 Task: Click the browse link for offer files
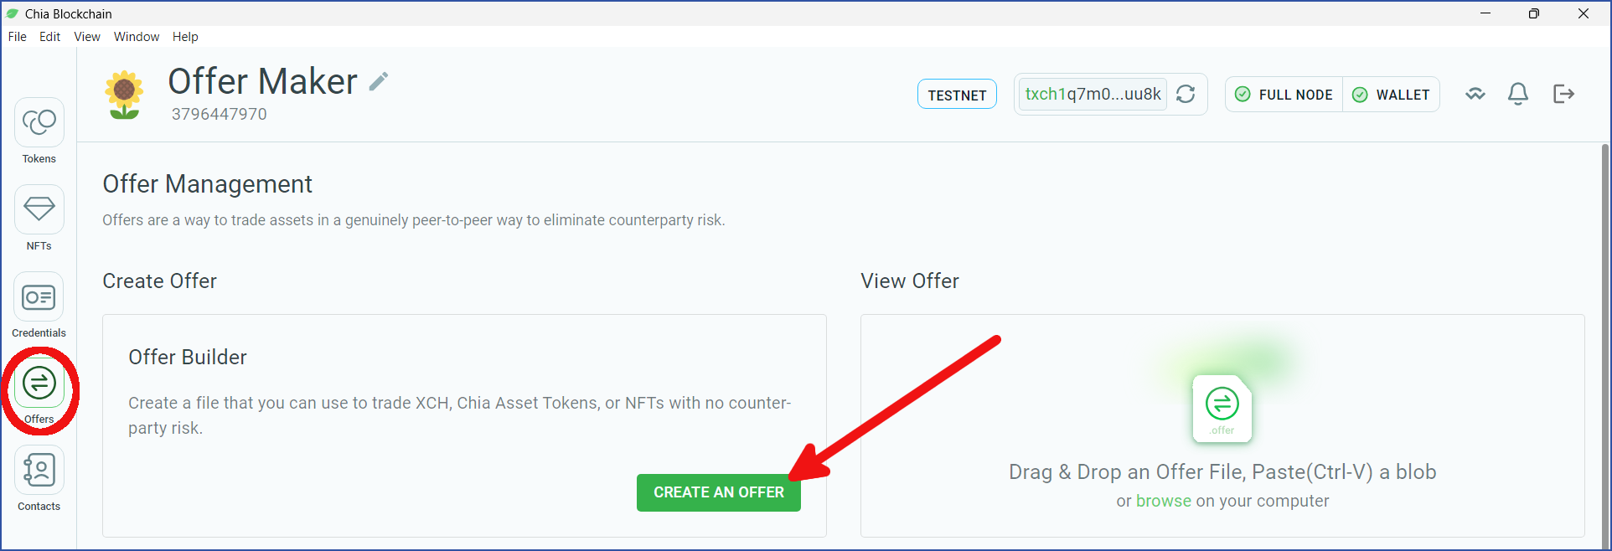1163,501
